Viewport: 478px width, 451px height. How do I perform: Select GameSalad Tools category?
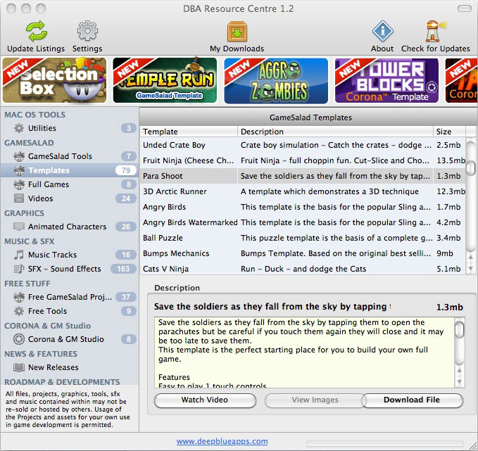[x=69, y=156]
